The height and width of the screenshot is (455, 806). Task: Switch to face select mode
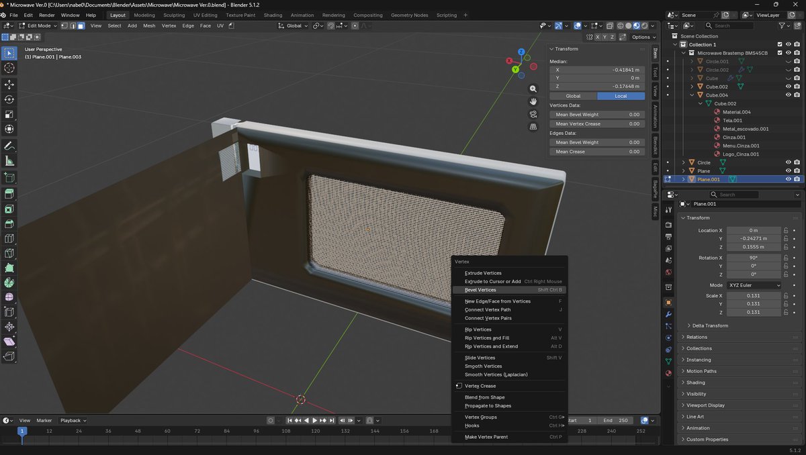tap(81, 26)
